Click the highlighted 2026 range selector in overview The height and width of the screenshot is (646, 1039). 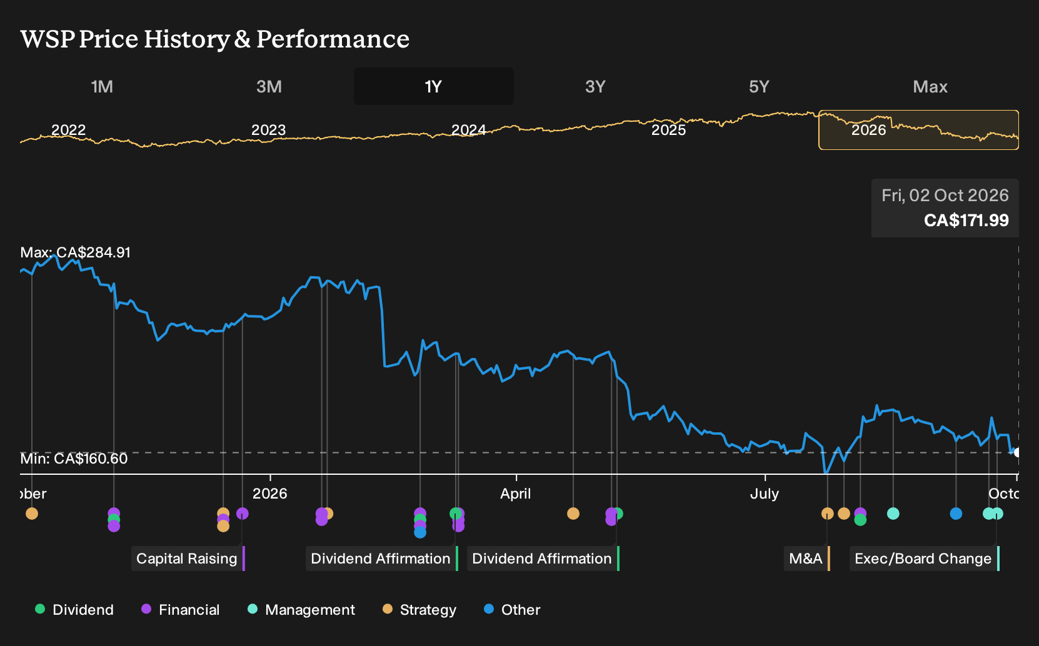918,130
